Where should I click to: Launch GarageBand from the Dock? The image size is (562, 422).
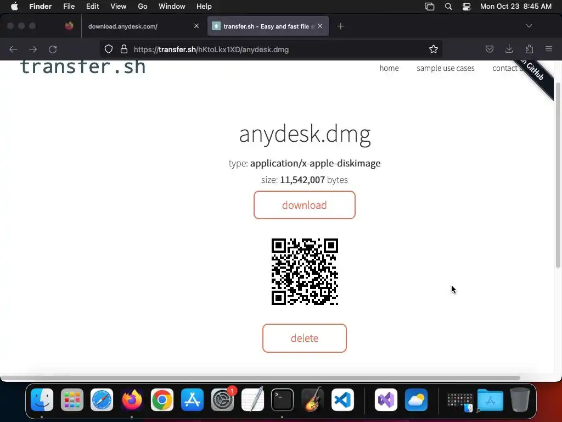pyautogui.click(x=312, y=400)
